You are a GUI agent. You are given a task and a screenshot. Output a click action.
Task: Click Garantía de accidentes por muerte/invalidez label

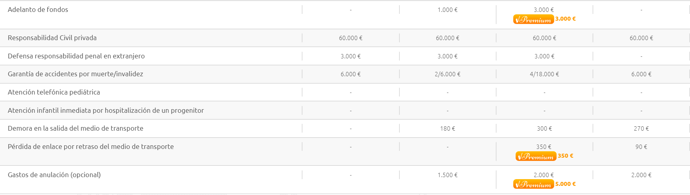click(x=75, y=74)
